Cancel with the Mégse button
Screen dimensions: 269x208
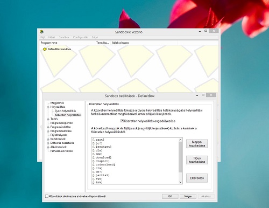[x=188, y=196]
